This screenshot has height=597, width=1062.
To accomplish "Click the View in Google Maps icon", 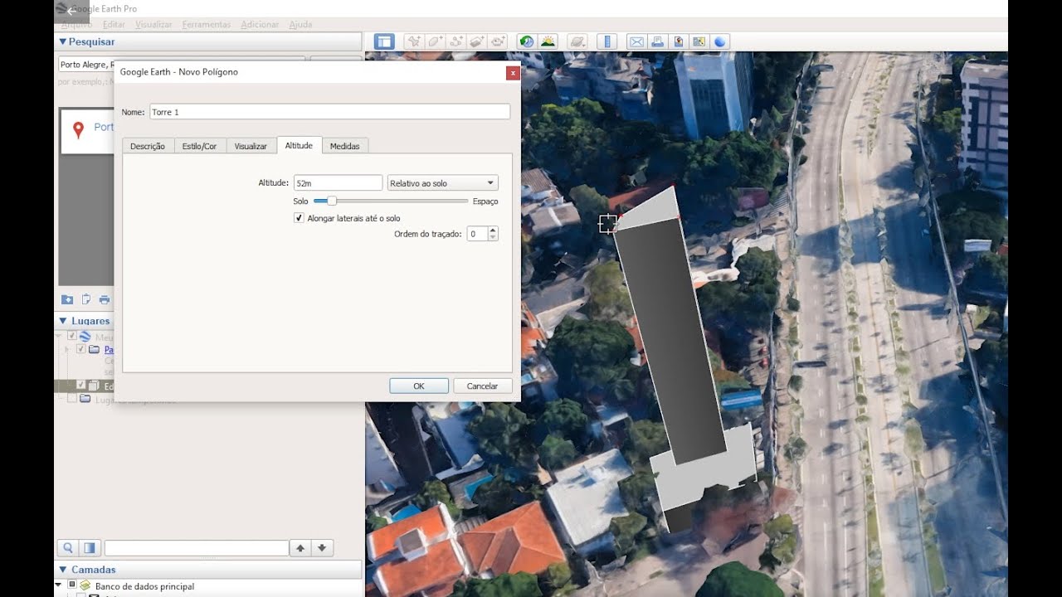I will click(699, 41).
